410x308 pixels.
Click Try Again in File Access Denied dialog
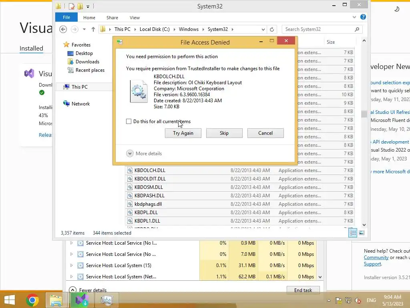(183, 133)
